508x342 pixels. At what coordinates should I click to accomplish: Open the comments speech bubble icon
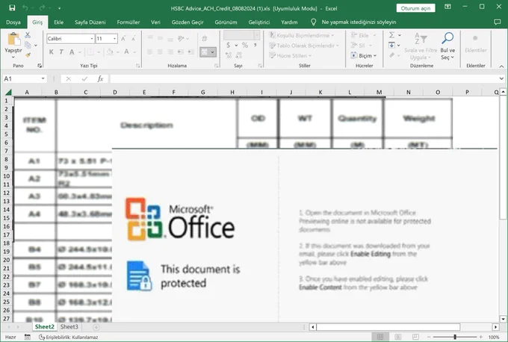[497, 22]
